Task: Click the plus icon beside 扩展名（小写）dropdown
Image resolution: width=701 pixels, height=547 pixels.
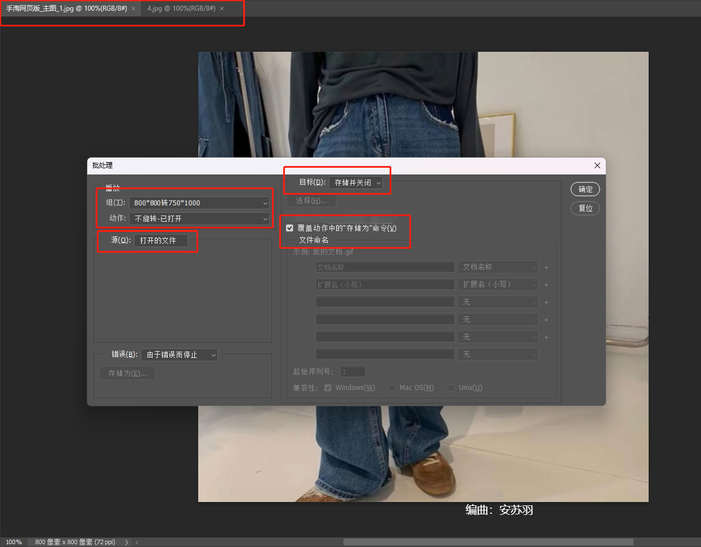Action: pos(546,285)
